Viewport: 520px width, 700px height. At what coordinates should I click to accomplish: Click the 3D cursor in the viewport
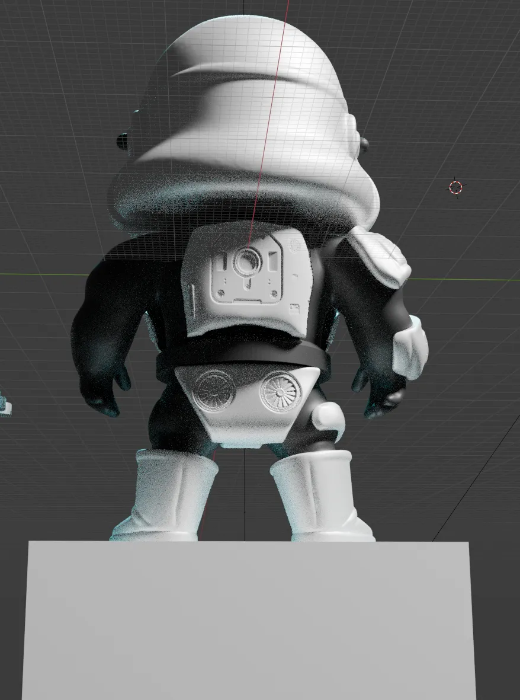click(455, 188)
